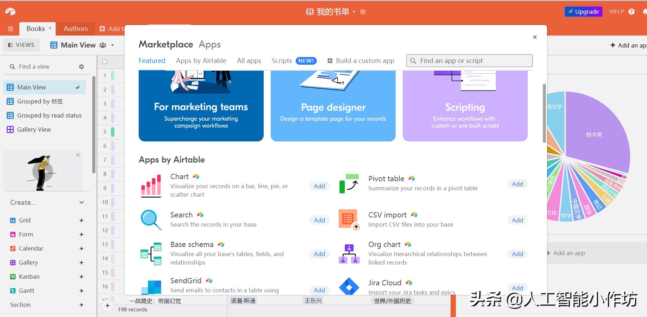Click the Chart app icon
This screenshot has width=647, height=317.
[151, 185]
